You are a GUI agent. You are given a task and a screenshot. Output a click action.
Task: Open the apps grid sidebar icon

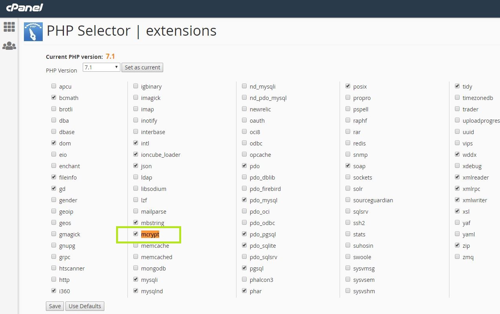(x=9, y=27)
